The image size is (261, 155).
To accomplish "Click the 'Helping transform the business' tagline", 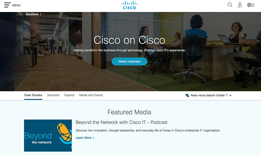I will pos(129,50).
